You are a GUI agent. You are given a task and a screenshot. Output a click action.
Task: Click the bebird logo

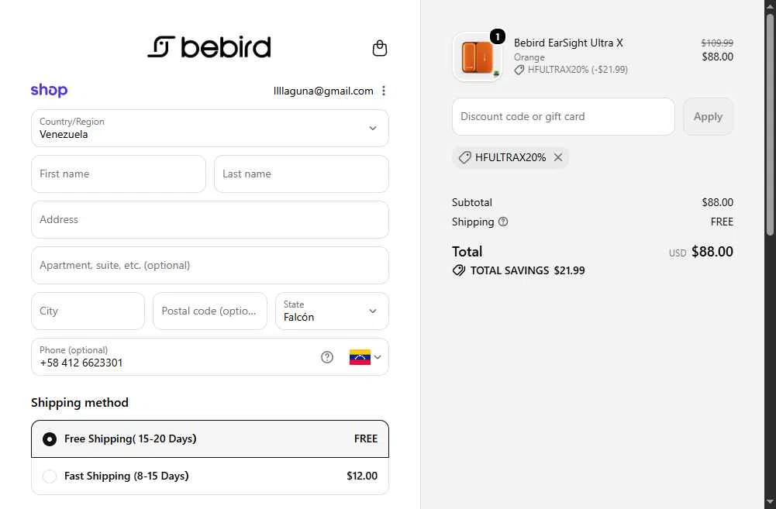point(209,47)
